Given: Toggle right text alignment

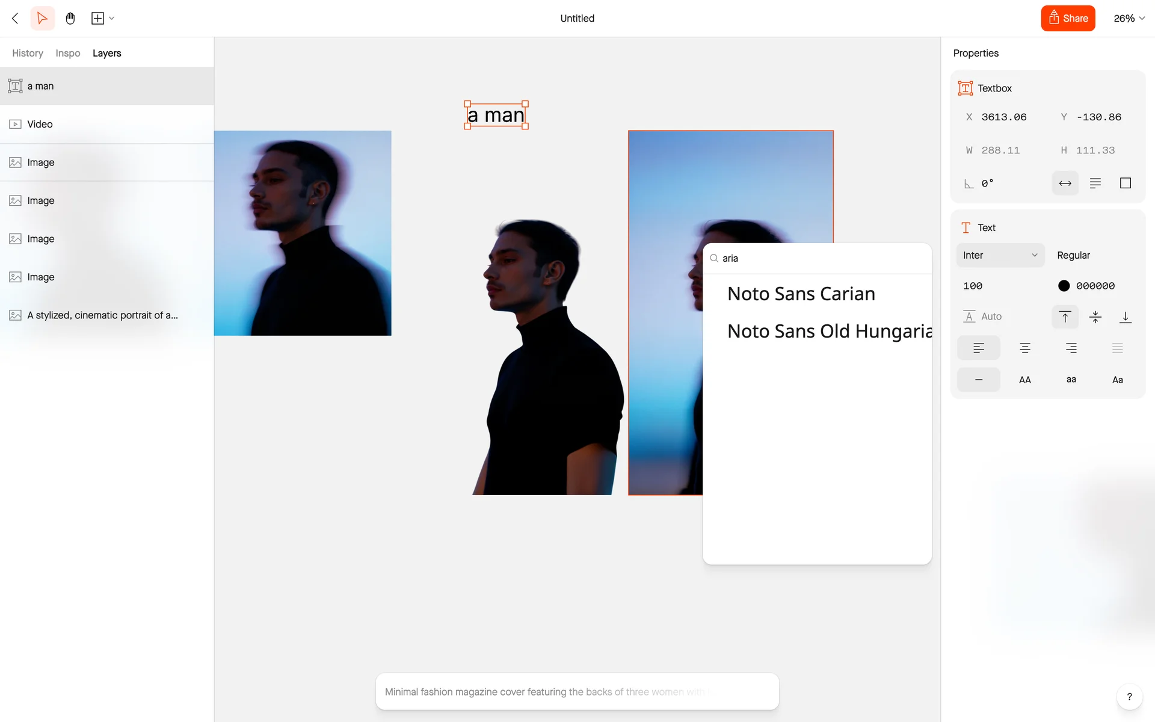Looking at the screenshot, I should tap(1071, 348).
